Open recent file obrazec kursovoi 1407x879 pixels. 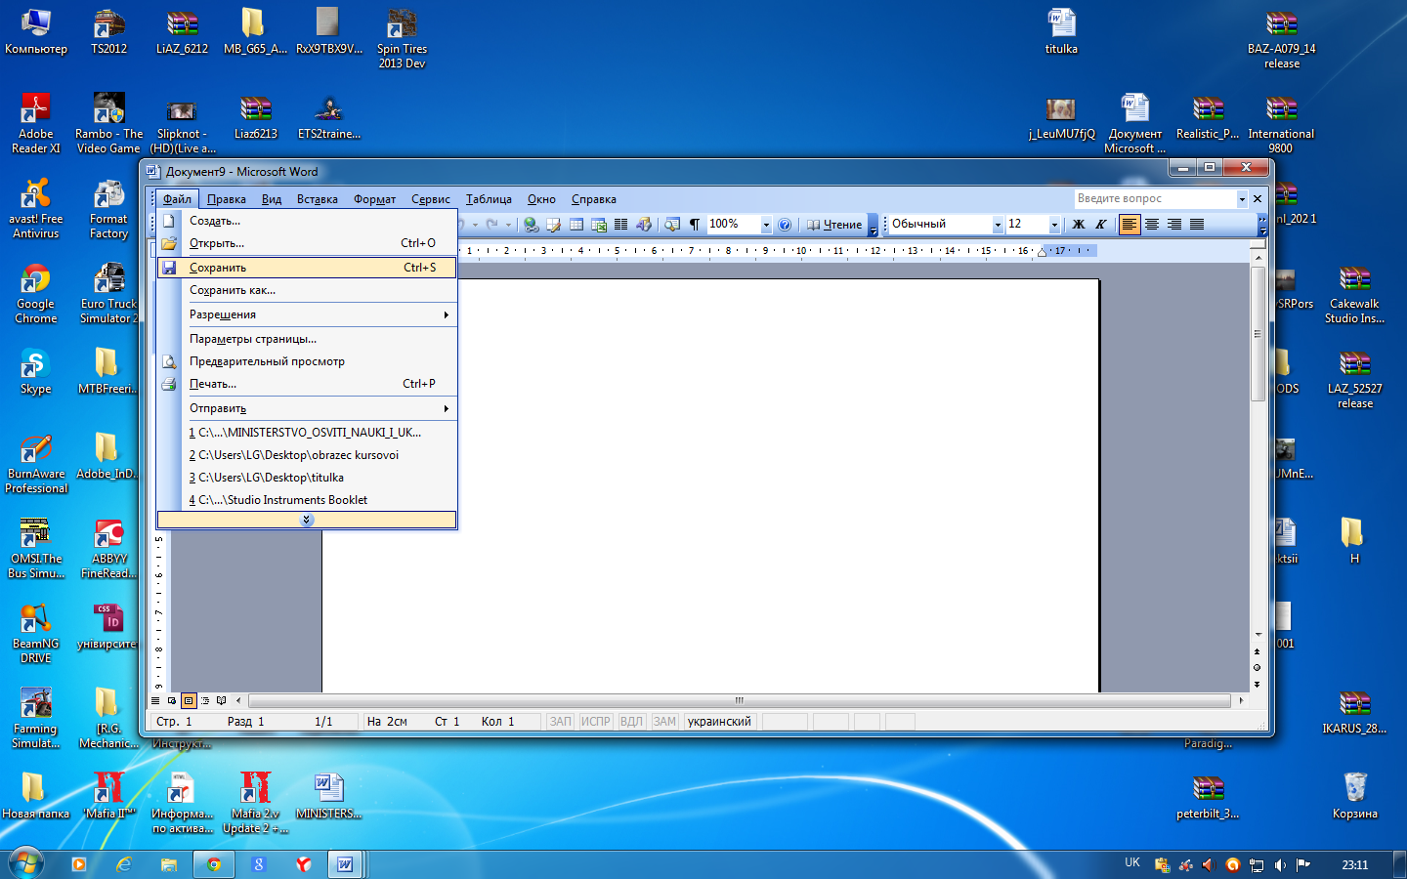[307, 455]
